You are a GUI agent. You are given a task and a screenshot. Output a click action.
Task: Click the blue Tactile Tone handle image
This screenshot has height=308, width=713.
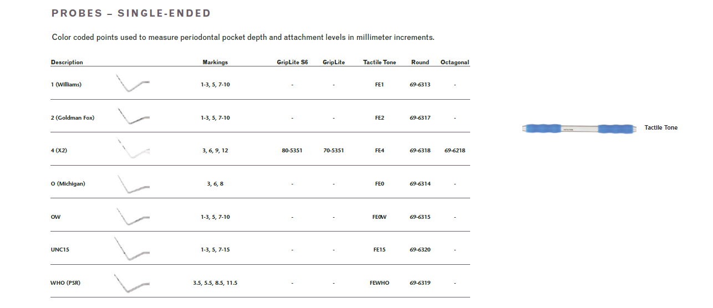[x=579, y=129]
